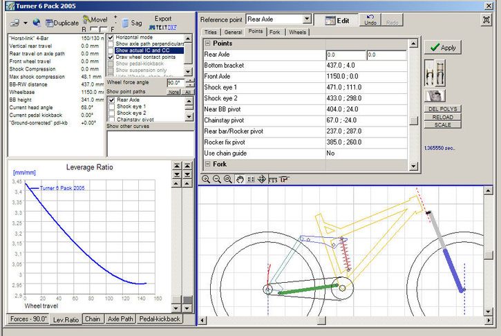Move left graph up with first top arrow

[176, 166]
